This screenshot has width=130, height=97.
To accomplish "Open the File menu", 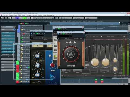I will pyautogui.click(x=4, y=15).
